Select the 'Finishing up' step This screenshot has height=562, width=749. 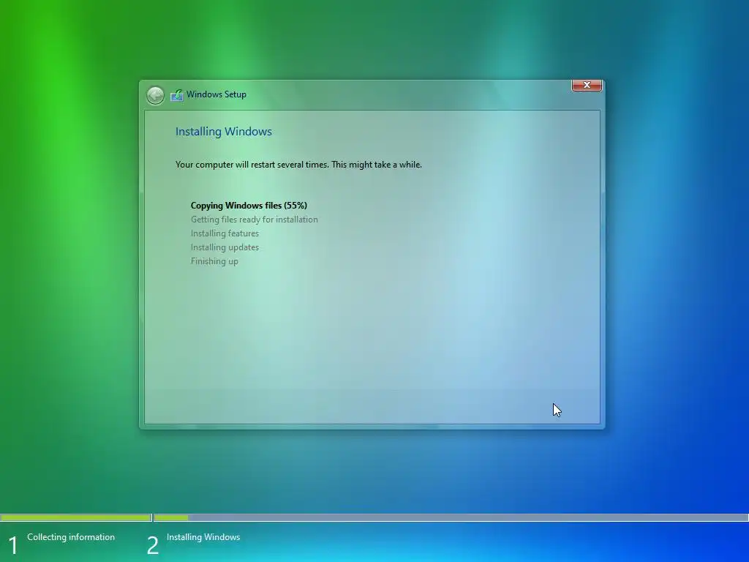click(x=214, y=261)
